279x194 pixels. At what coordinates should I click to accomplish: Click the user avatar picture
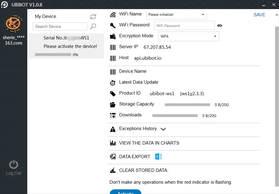pos(14,24)
